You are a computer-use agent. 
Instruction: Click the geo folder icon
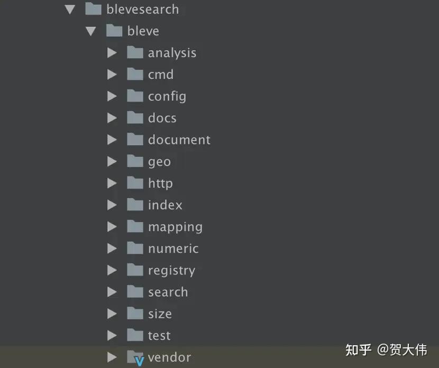click(x=135, y=161)
